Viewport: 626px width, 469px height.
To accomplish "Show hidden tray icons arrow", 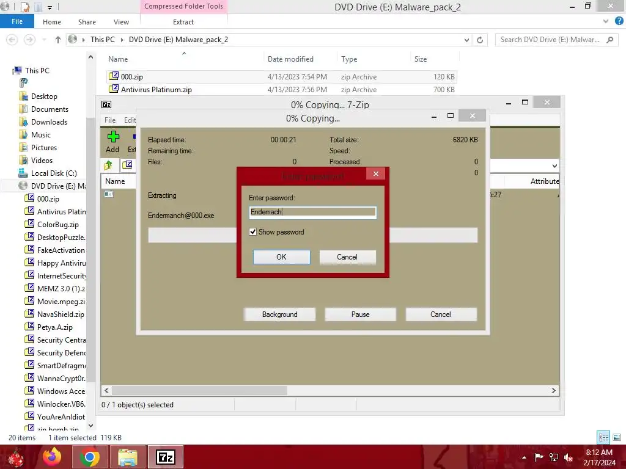I will (x=524, y=457).
